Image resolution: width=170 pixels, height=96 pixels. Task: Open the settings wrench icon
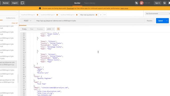click(x=164, y=3)
